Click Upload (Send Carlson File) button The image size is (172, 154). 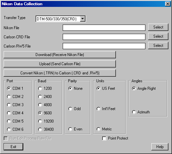(x=60, y=64)
